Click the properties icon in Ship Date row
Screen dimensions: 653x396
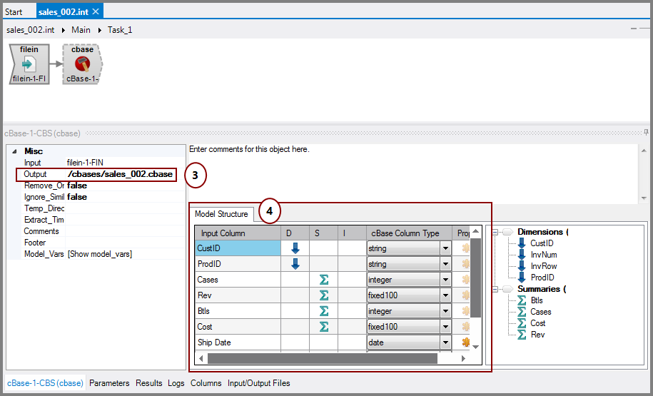coord(465,342)
